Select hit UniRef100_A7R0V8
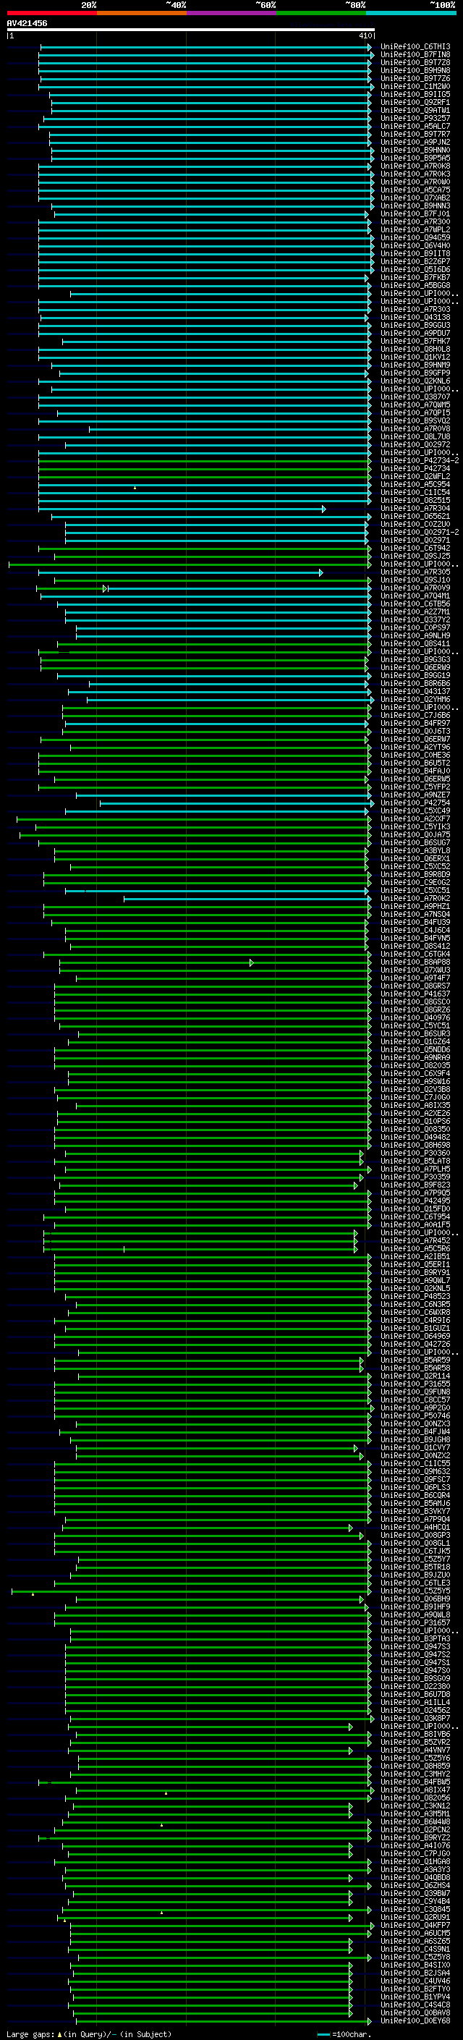Screen dimensions: 463x2040 coord(415,428)
